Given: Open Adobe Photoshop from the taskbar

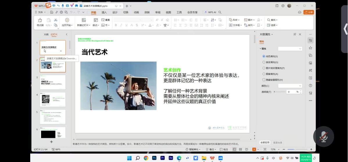Looking at the screenshot, I should 154,158.
